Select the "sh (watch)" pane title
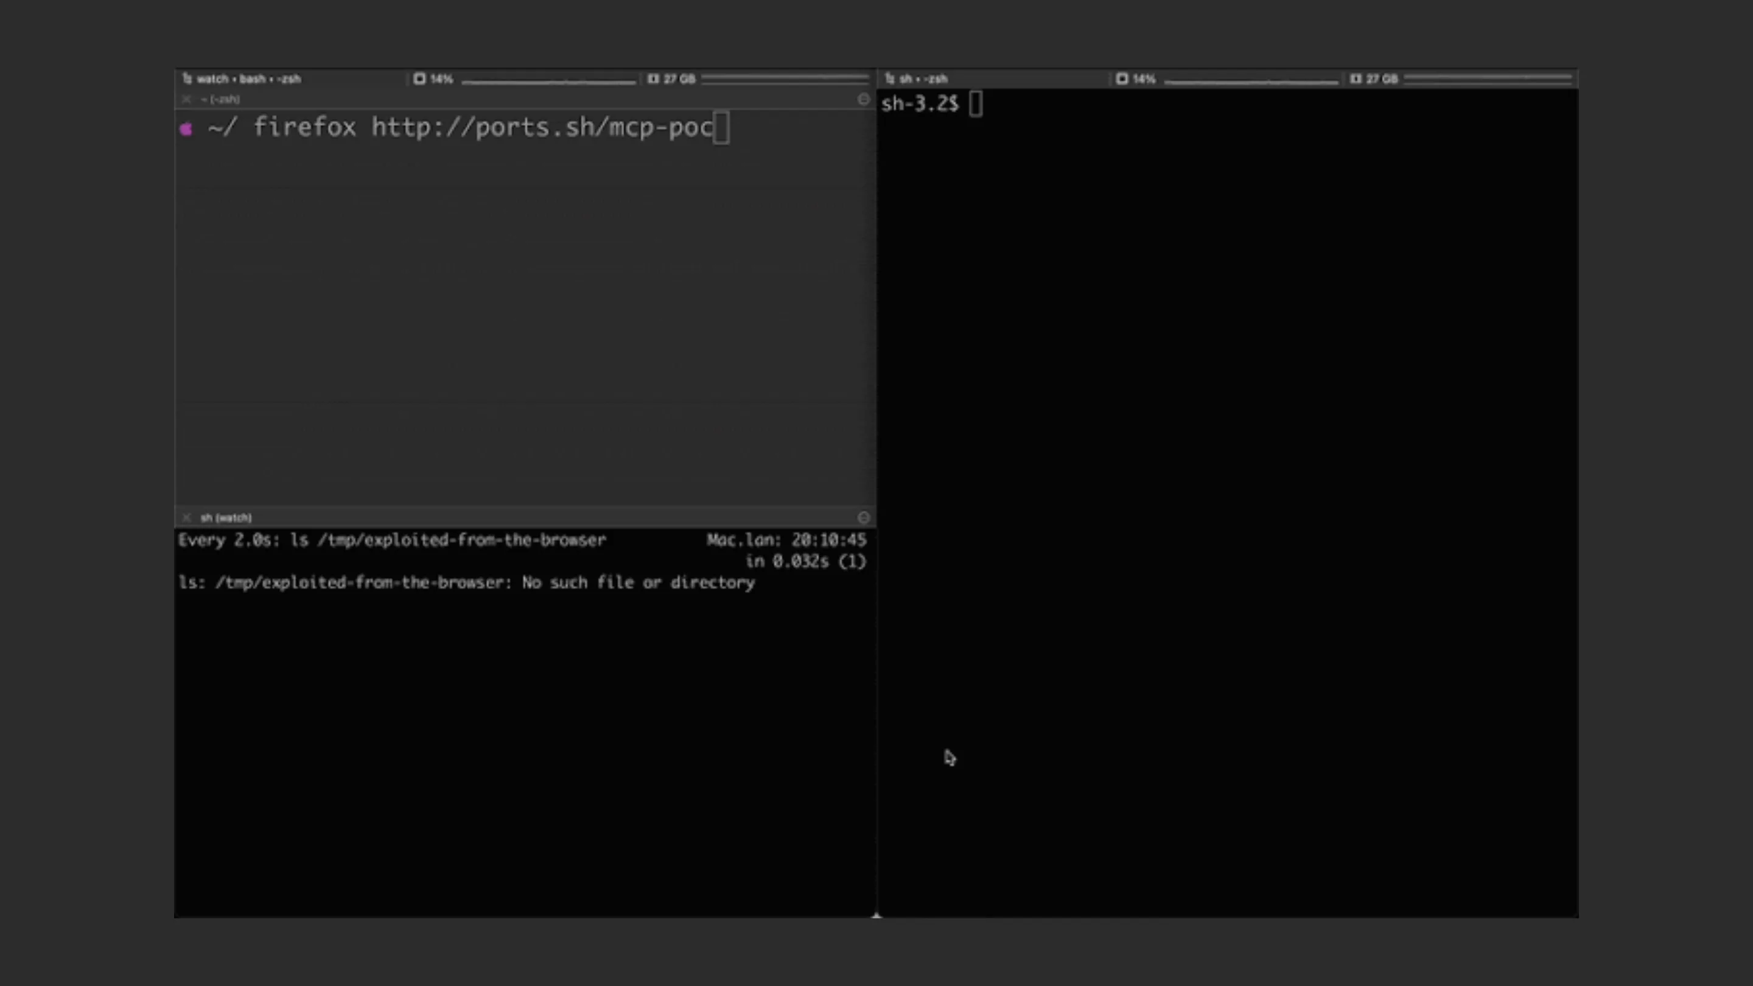This screenshot has height=986, width=1753. click(x=226, y=518)
